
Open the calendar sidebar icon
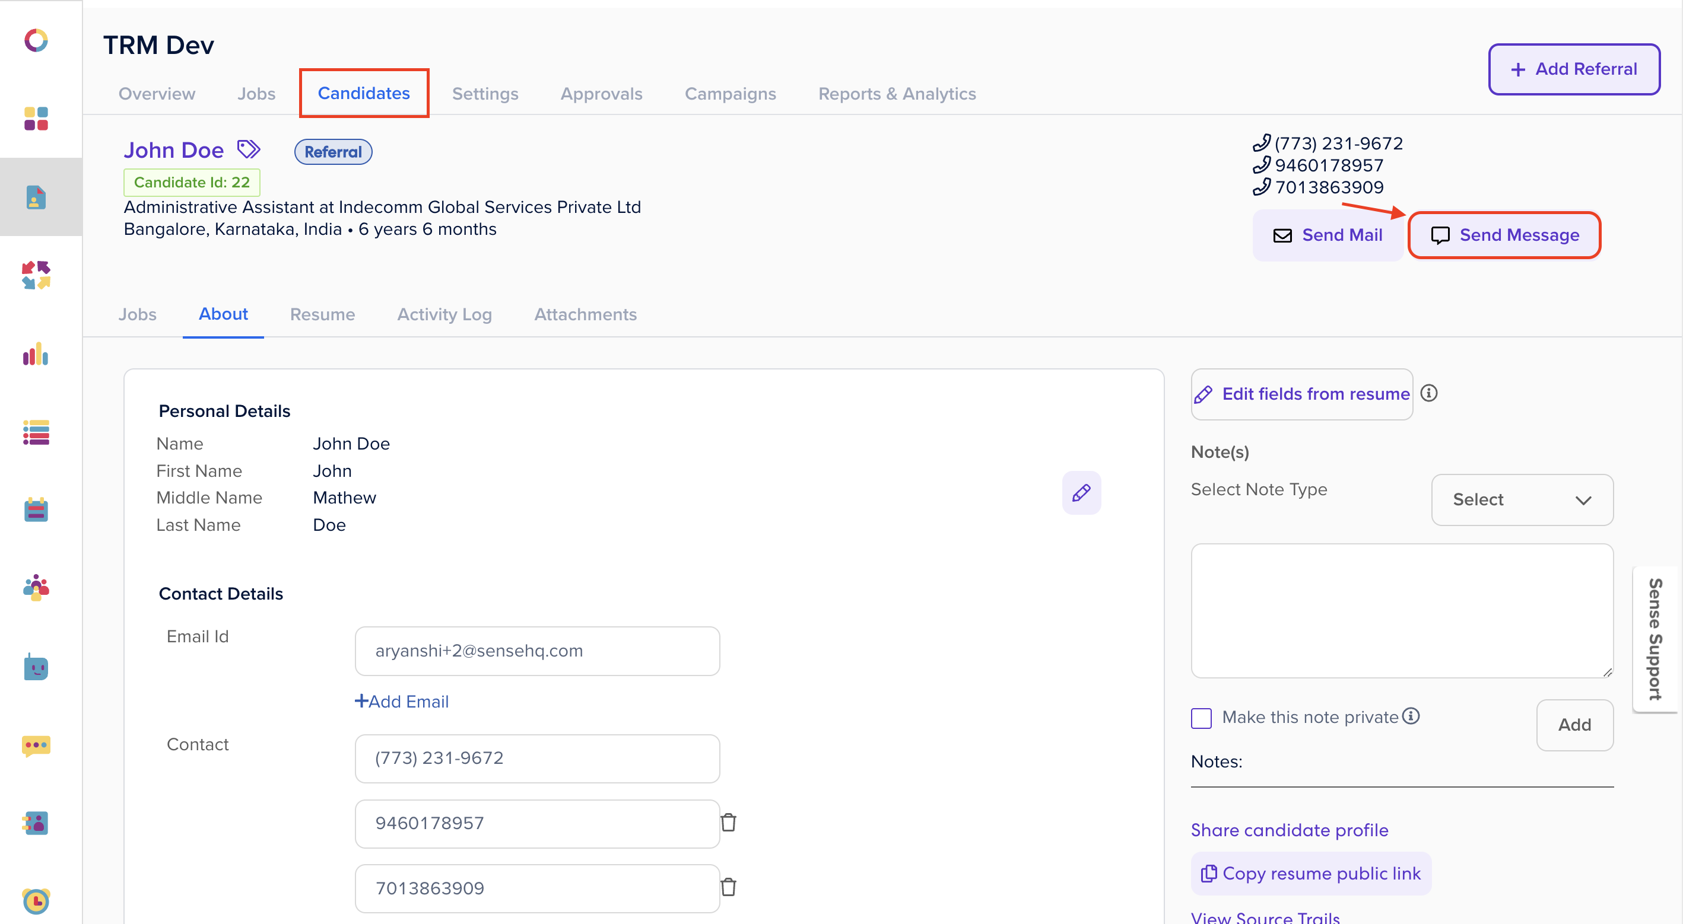pyautogui.click(x=36, y=510)
